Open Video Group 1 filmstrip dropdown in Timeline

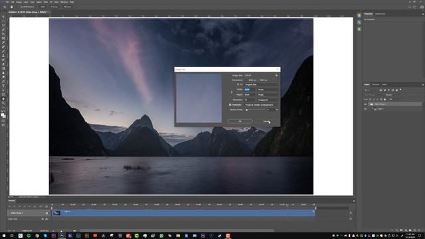coord(46,213)
